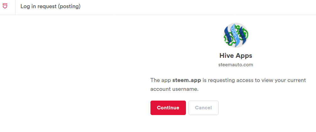
Task: Select the bold steem.app name
Action: (x=187, y=80)
